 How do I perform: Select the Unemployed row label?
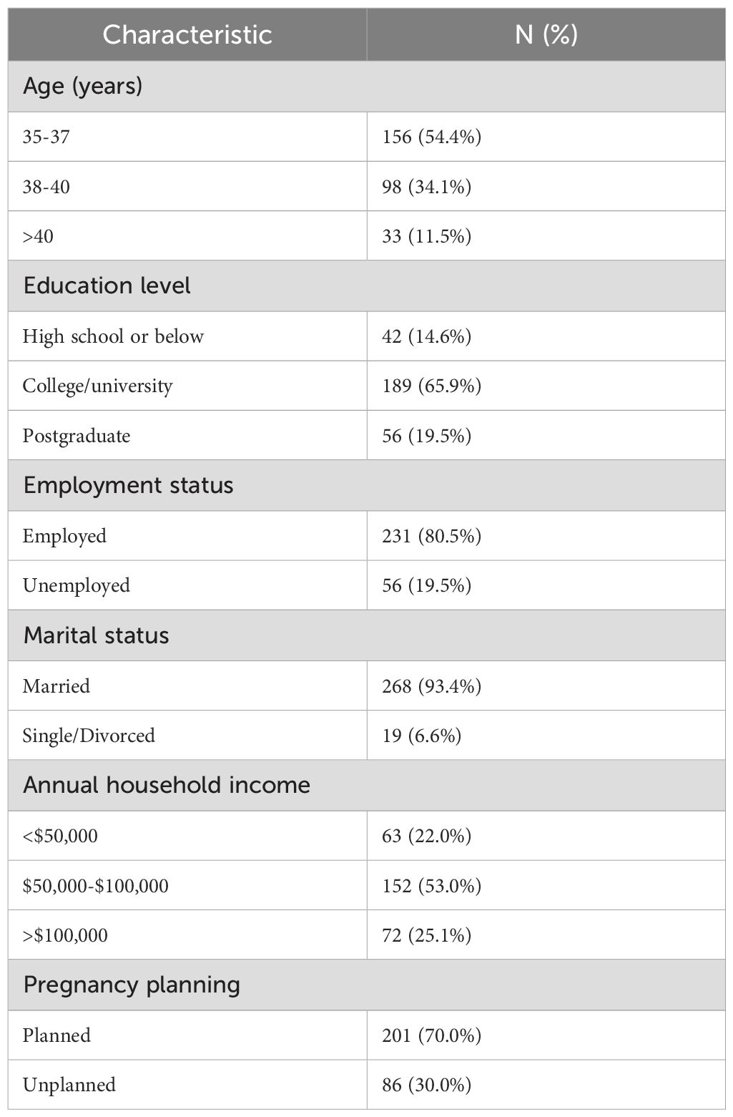(x=77, y=585)
